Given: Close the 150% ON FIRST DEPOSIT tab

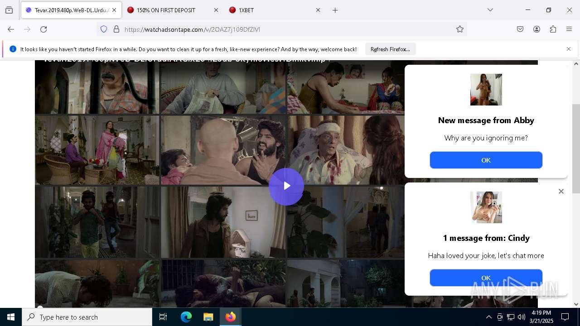Looking at the screenshot, I should click(x=216, y=10).
